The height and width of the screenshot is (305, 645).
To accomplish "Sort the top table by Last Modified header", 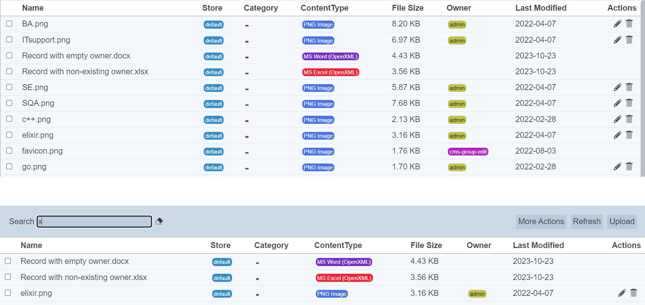I will 541,8.
